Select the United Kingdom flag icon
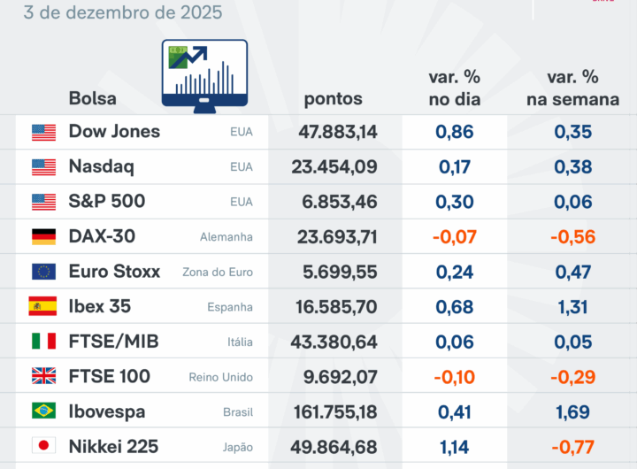This screenshot has height=469, width=637. (x=43, y=377)
